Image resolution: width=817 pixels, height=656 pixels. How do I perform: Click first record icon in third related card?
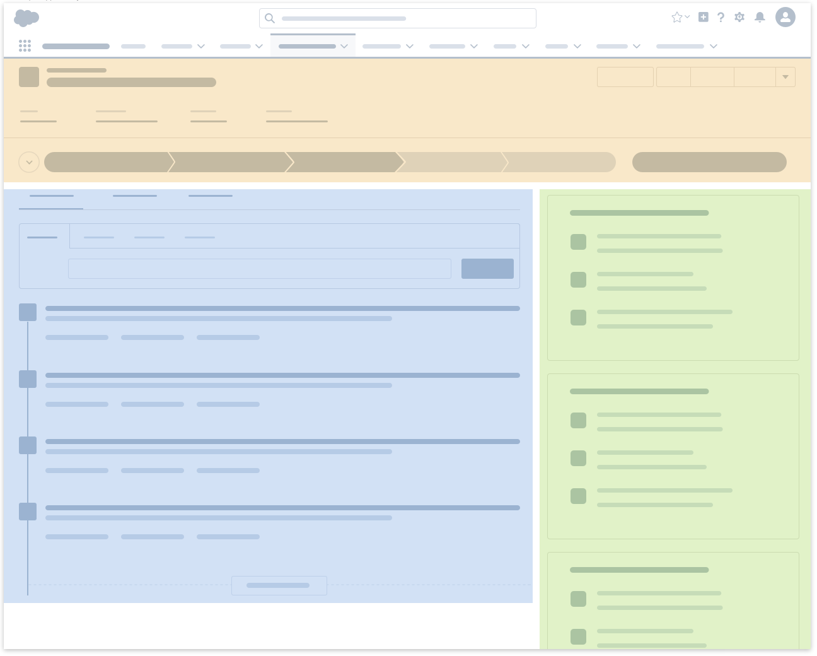(x=578, y=599)
